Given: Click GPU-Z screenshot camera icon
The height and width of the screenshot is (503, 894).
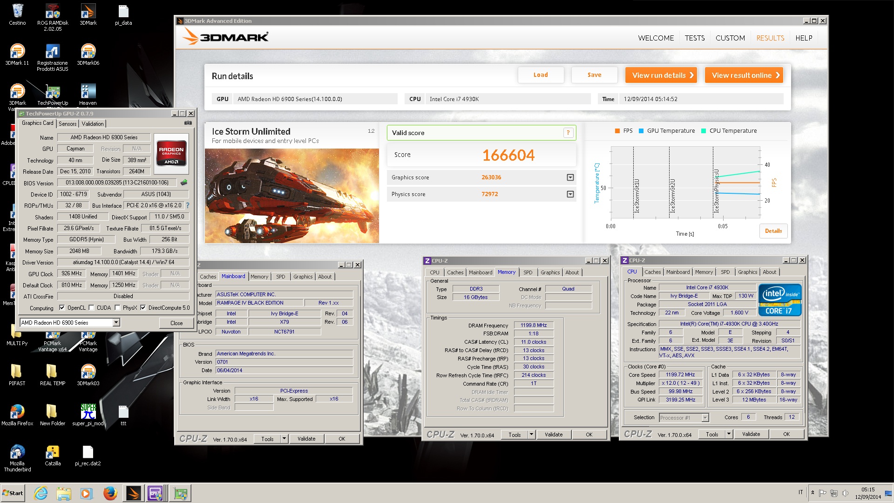Looking at the screenshot, I should point(188,123).
